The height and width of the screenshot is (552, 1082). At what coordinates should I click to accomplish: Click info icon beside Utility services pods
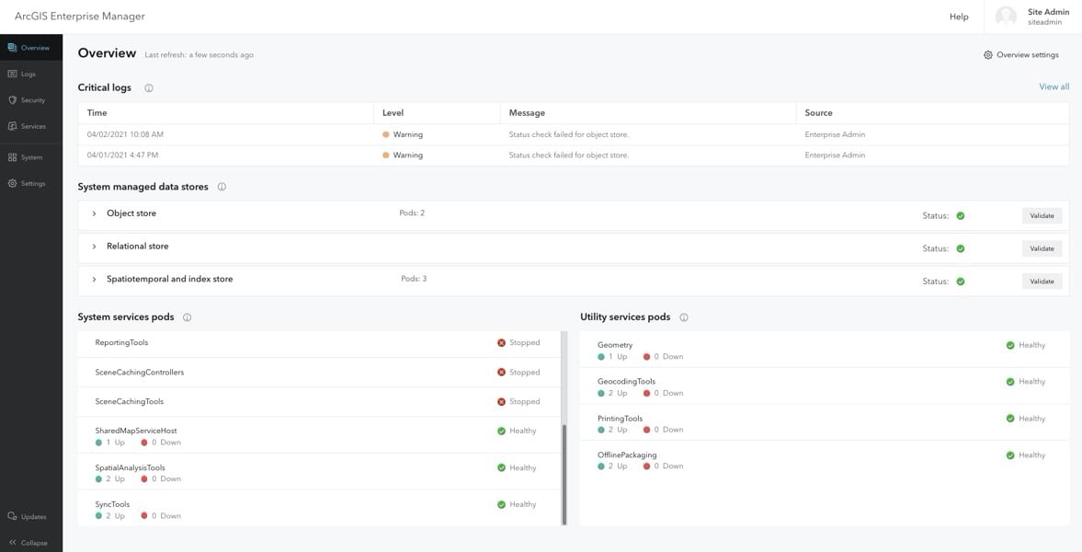click(684, 317)
